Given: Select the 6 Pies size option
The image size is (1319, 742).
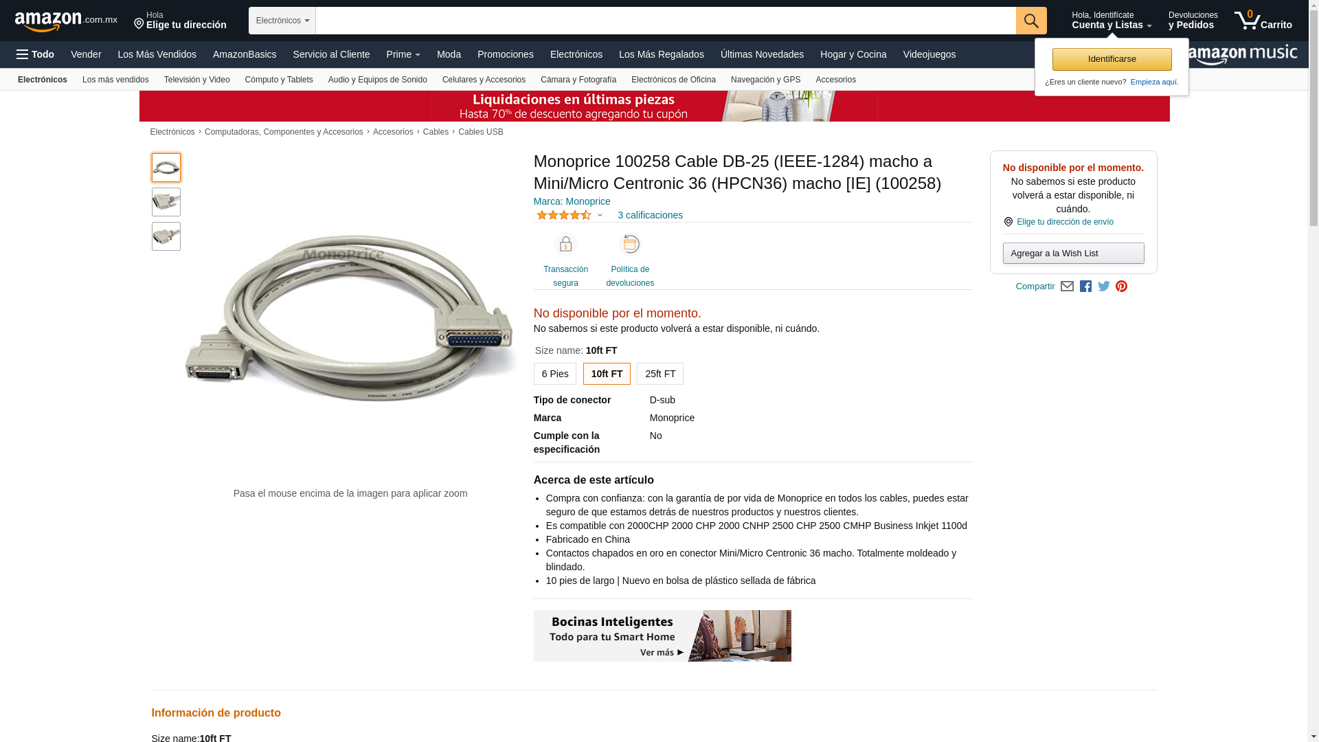Looking at the screenshot, I should pos(555,374).
